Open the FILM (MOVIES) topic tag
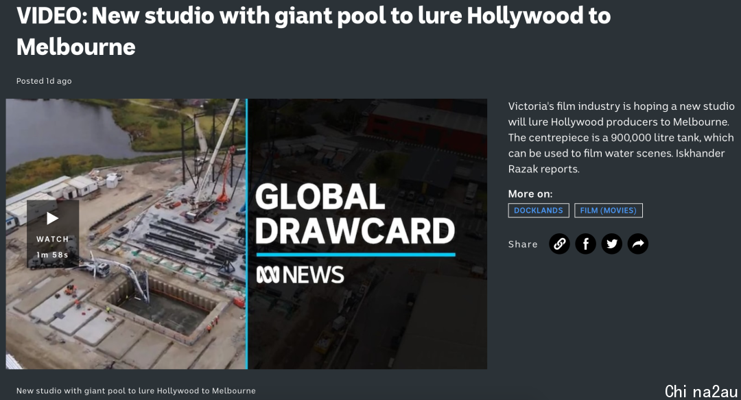Viewport: 741px width, 400px height. click(x=608, y=211)
